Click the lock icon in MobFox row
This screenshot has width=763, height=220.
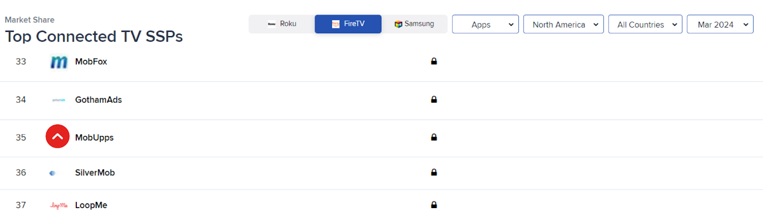tap(434, 61)
